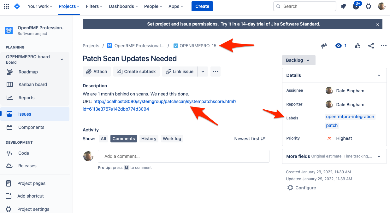Click the blue Create button

coord(202,6)
